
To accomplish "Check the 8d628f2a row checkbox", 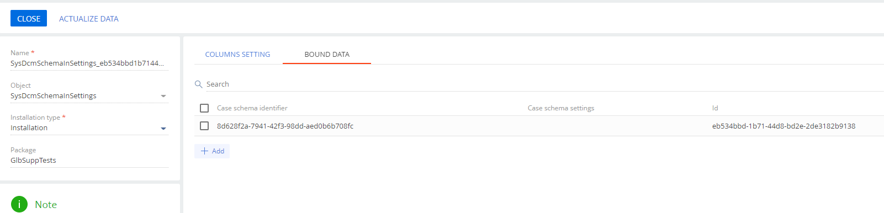I will [204, 126].
